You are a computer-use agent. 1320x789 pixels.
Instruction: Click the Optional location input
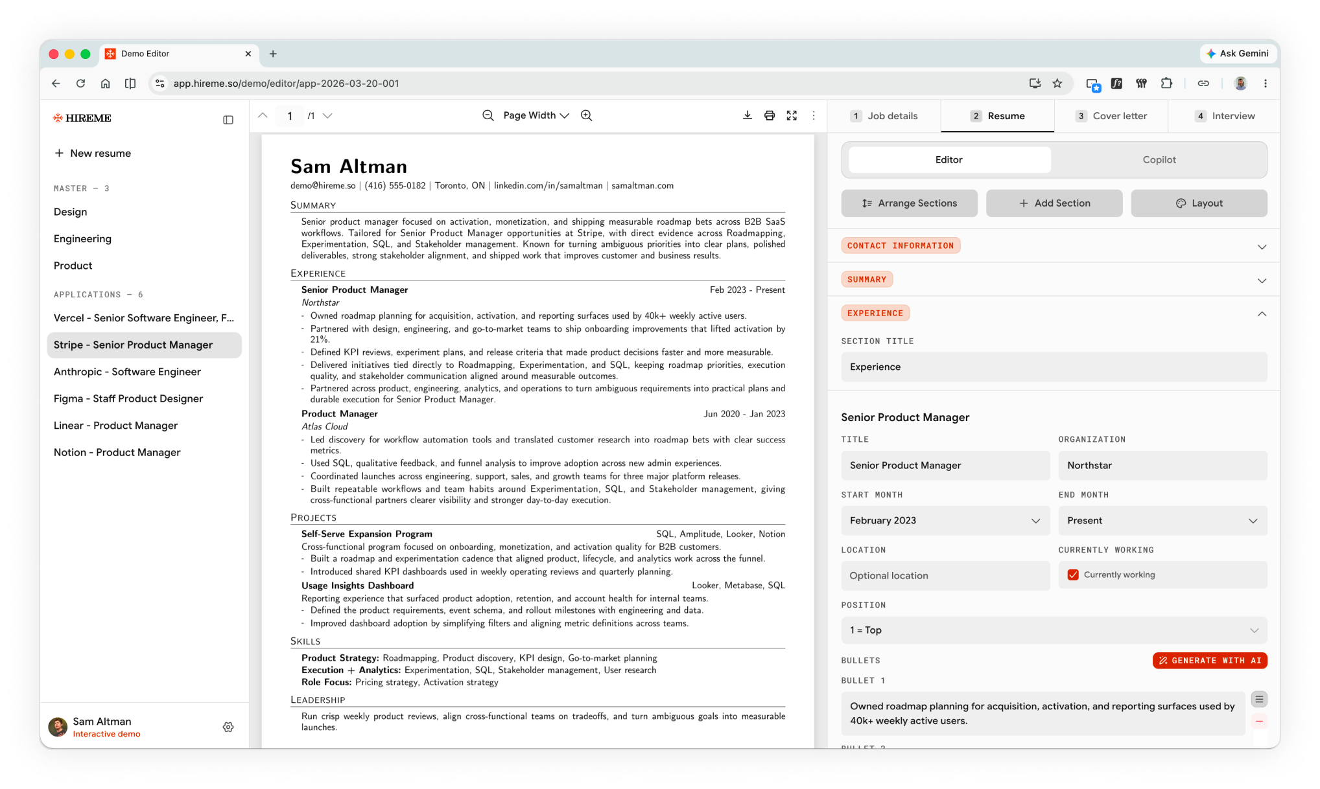(x=945, y=575)
